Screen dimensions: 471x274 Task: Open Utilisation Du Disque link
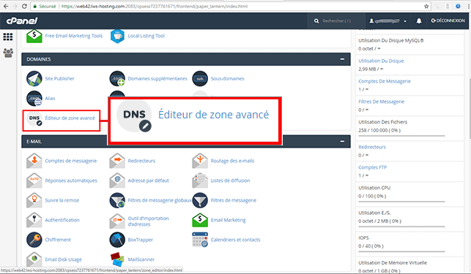[381, 61]
